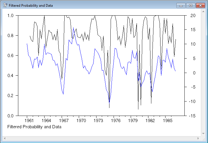Click the vertical scrollbar up arrow
Screen dimensions: 208x143
[203, 11]
